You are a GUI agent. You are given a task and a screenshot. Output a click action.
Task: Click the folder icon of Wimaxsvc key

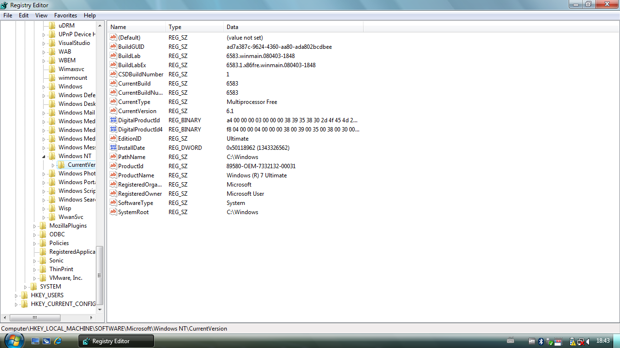(52, 69)
